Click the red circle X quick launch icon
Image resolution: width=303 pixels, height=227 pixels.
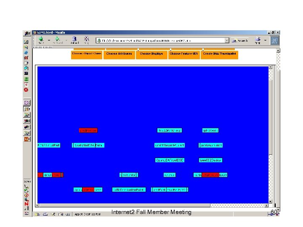[x=26, y=90]
